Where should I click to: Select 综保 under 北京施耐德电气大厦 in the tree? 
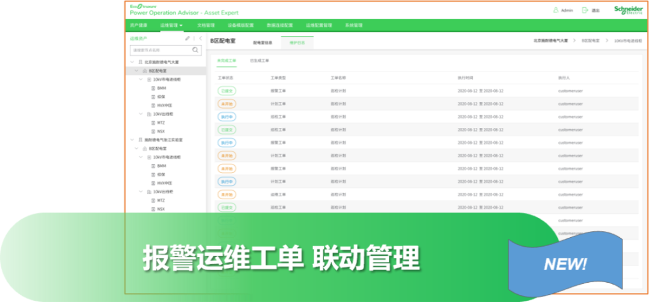162,97
